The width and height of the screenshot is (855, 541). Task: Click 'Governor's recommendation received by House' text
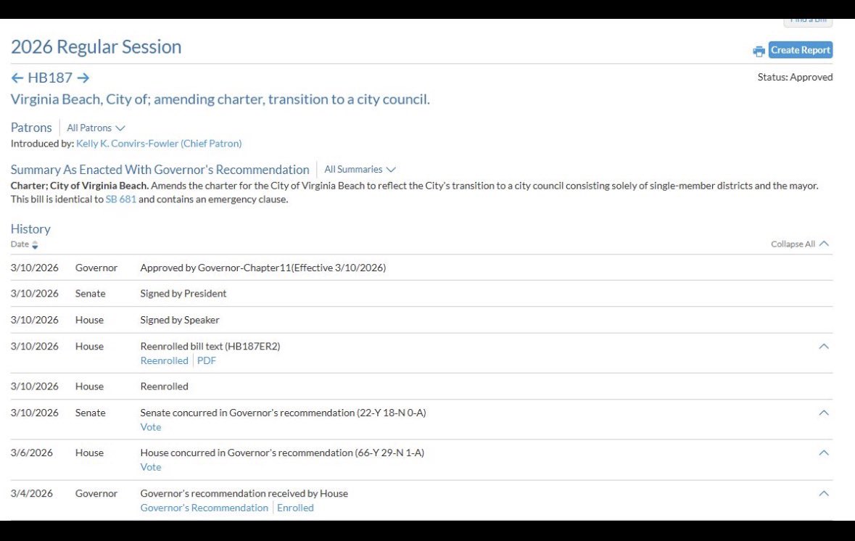pyautogui.click(x=244, y=494)
